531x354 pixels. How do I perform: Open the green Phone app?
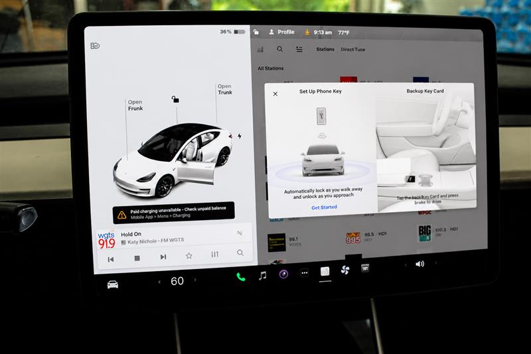[x=241, y=277]
